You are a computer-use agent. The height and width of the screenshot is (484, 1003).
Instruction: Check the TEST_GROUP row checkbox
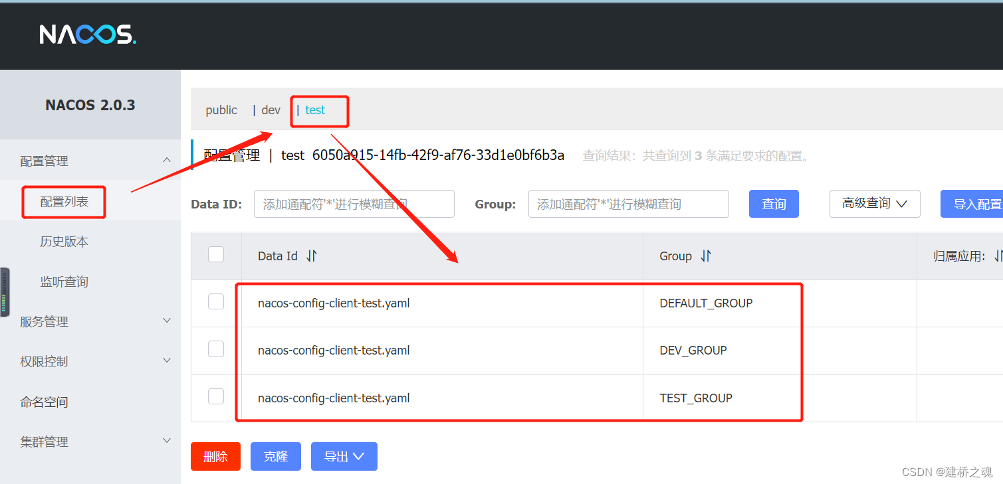pos(216,396)
